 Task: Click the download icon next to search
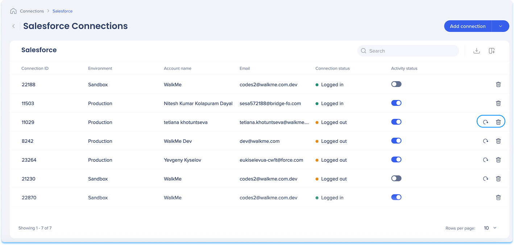coord(477,51)
